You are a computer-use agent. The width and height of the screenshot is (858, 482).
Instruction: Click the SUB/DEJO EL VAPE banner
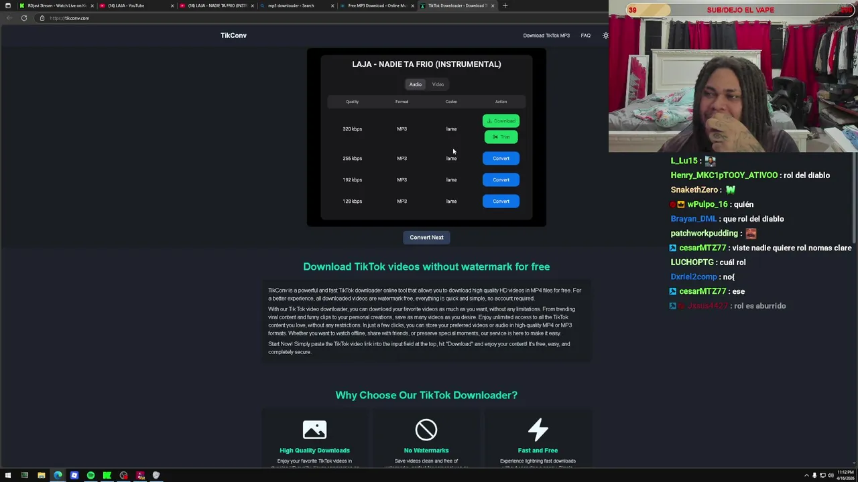click(x=740, y=10)
